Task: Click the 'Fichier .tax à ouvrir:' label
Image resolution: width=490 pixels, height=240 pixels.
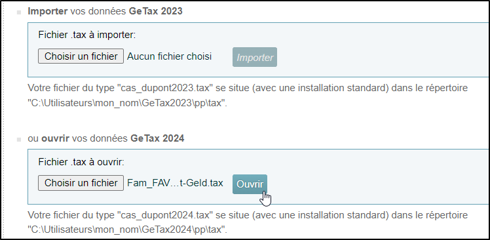Action: click(81, 162)
